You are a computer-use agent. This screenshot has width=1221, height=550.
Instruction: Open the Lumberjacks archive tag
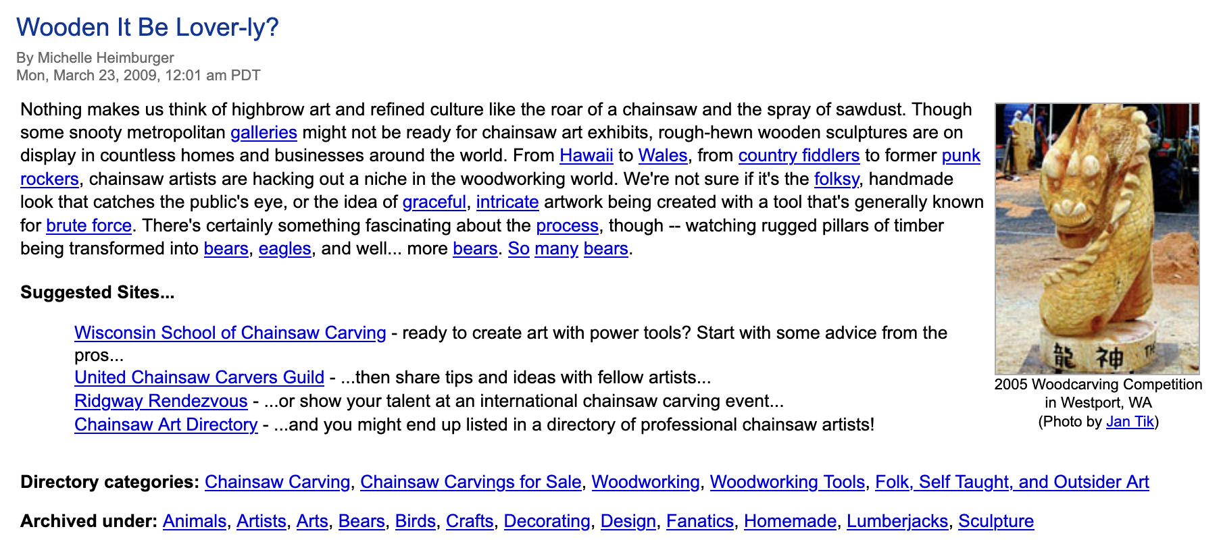tap(897, 521)
